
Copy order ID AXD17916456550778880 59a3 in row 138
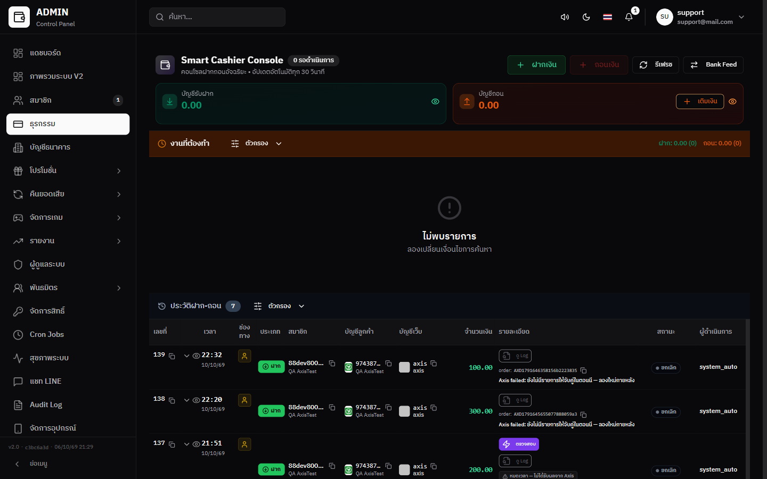(x=583, y=415)
